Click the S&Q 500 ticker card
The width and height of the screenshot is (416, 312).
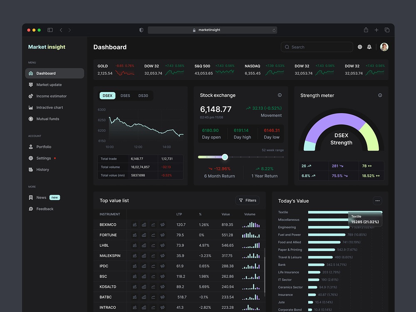point(214,69)
